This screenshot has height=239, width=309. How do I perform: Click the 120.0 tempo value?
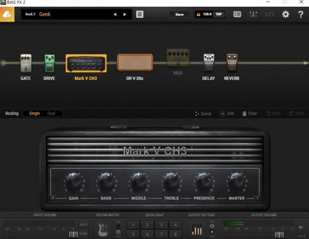[x=207, y=14]
